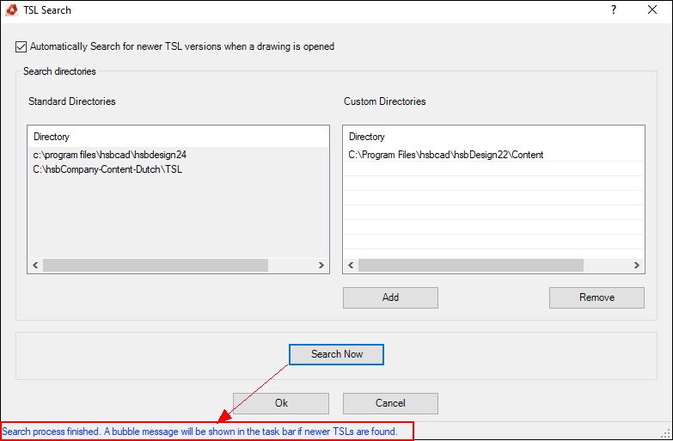
Task: Click the 'Search process finished' status message
Action: coord(200,432)
